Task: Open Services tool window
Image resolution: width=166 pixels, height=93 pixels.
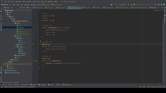Action: (x=51, y=85)
